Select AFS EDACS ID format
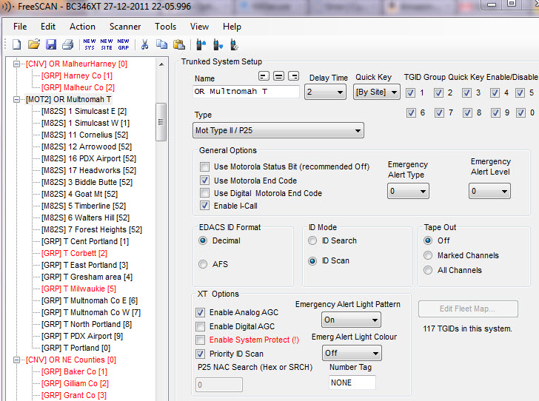Screen dimensions: 539x401 click(x=203, y=264)
